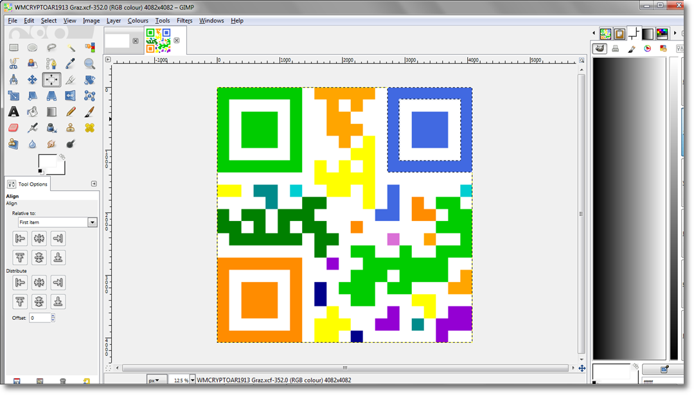Open the Tools menu
This screenshot has height=395, width=694.
point(163,21)
